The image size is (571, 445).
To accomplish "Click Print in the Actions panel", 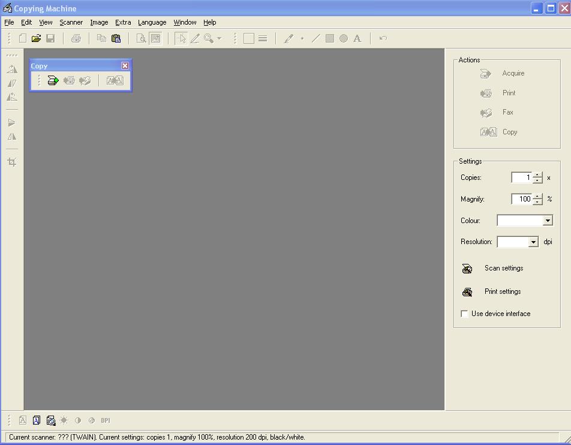I will tap(498, 93).
